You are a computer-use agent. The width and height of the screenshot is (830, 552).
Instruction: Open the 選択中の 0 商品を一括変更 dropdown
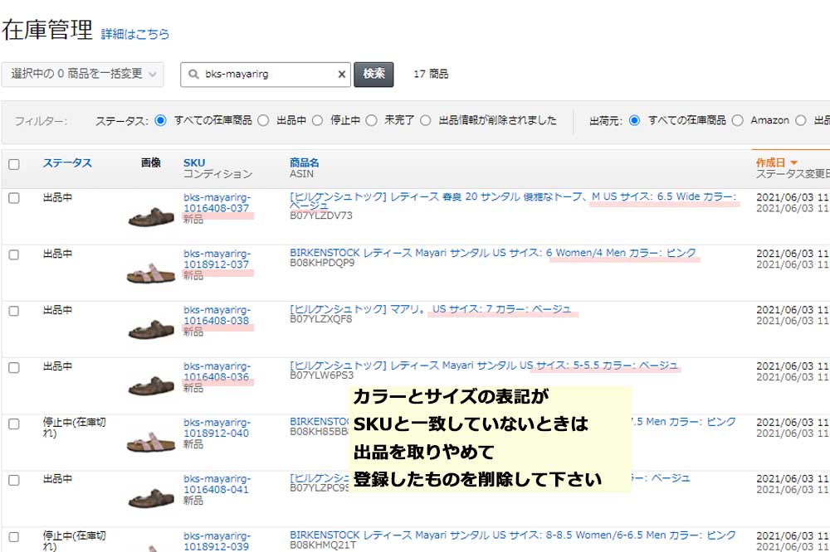tap(82, 74)
